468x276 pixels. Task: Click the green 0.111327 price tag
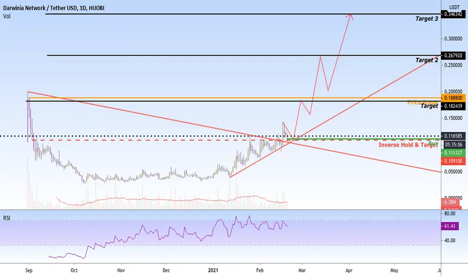453,153
